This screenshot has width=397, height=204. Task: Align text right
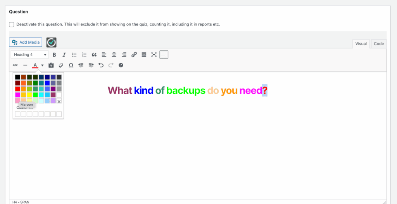click(x=124, y=55)
